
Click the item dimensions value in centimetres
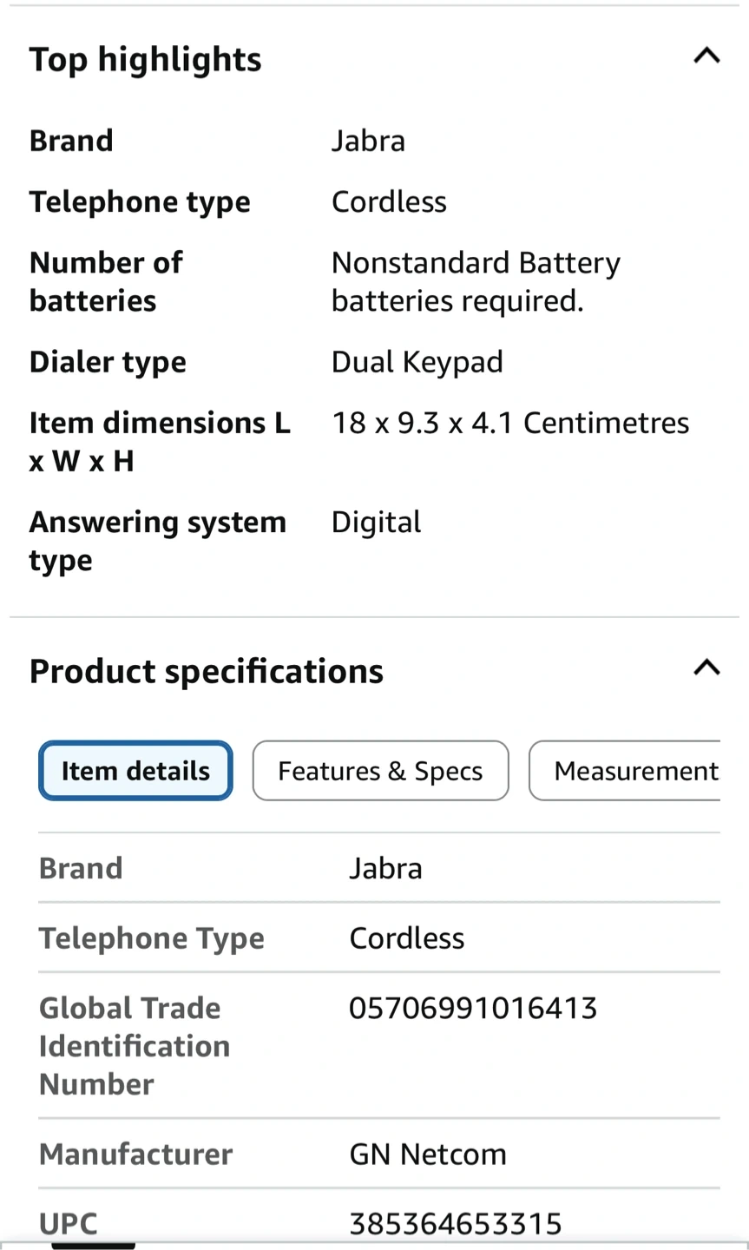coord(510,423)
